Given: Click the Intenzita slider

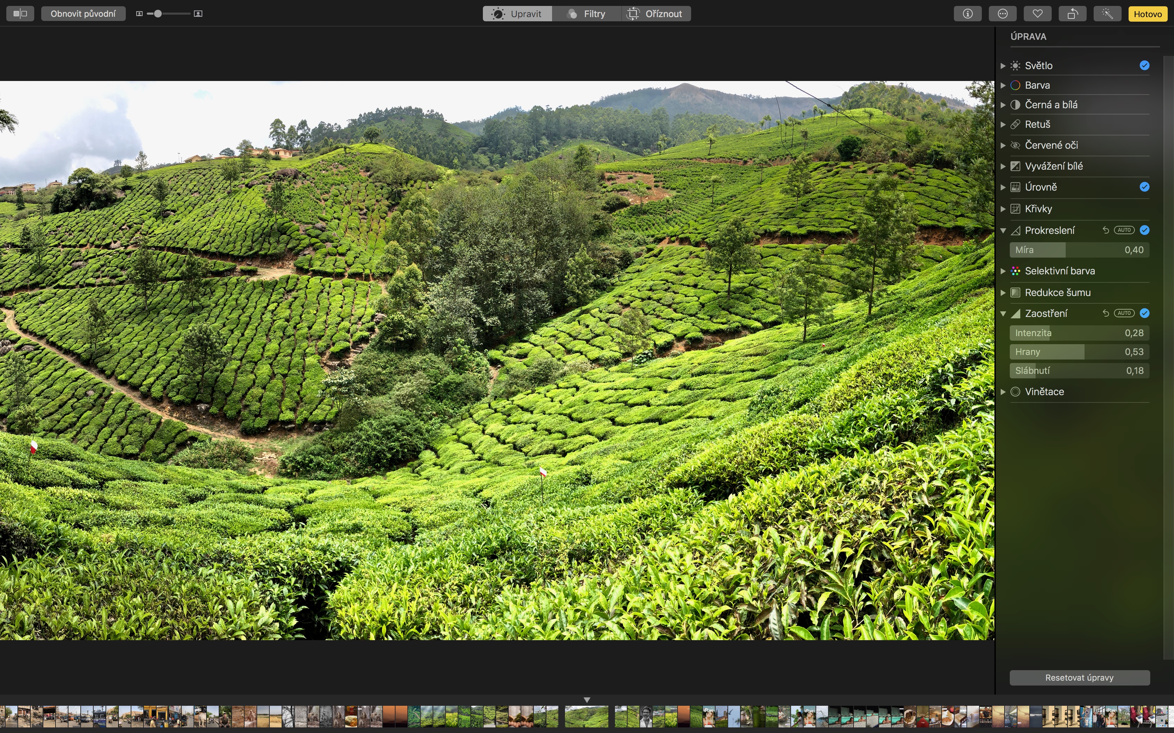Looking at the screenshot, I should [1079, 333].
